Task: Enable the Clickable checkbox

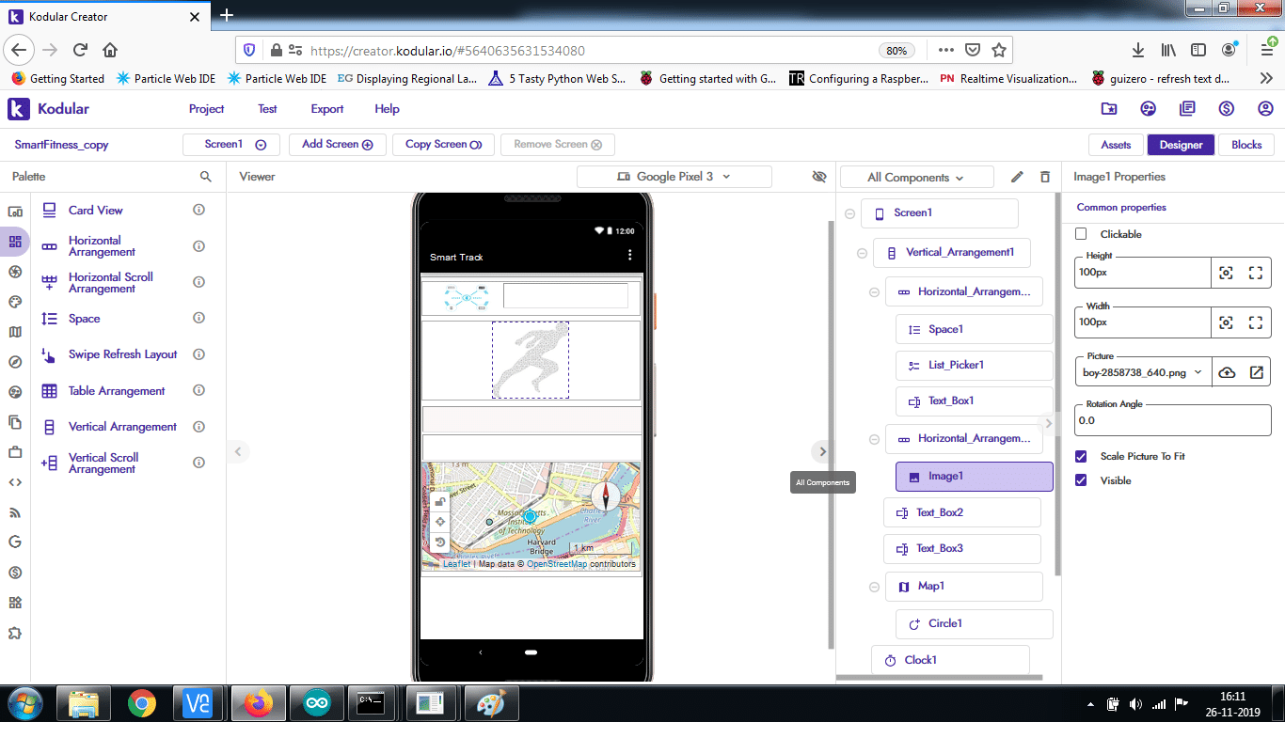Action: pyautogui.click(x=1081, y=234)
